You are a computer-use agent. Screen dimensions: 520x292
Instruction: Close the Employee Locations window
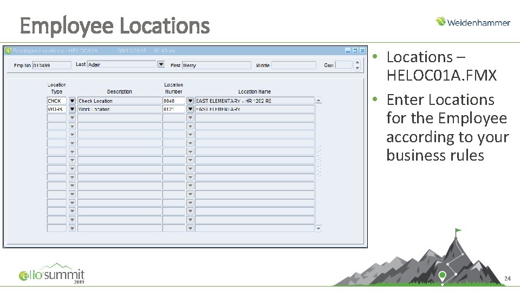[362, 50]
